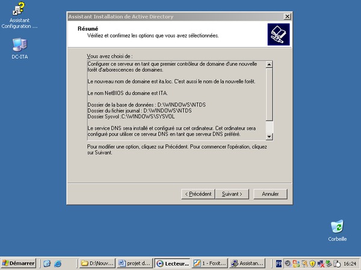
Task: Click the summary scrollbar down arrow
Action: point(269,137)
